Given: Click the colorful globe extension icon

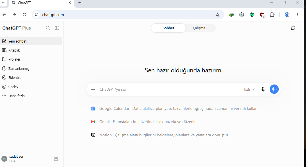Looking at the screenshot, I should pyautogui.click(x=231, y=15).
